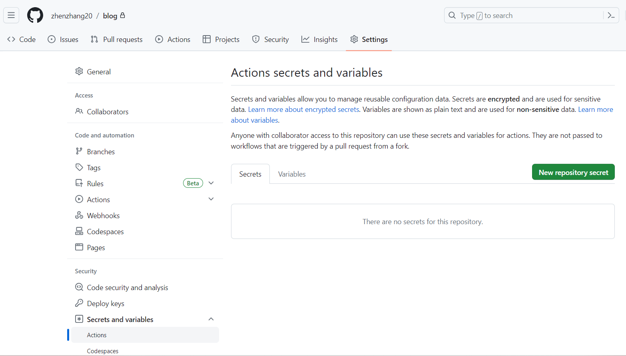Click the Secrets and variables asterisk icon
This screenshot has width=626, height=356.
point(79,319)
